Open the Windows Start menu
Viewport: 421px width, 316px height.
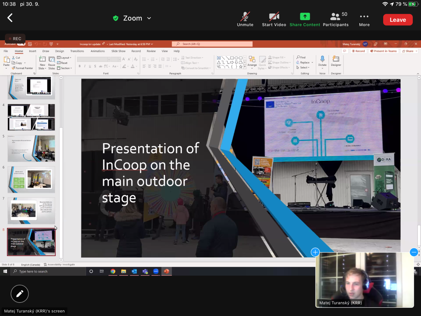pyautogui.click(x=5, y=271)
